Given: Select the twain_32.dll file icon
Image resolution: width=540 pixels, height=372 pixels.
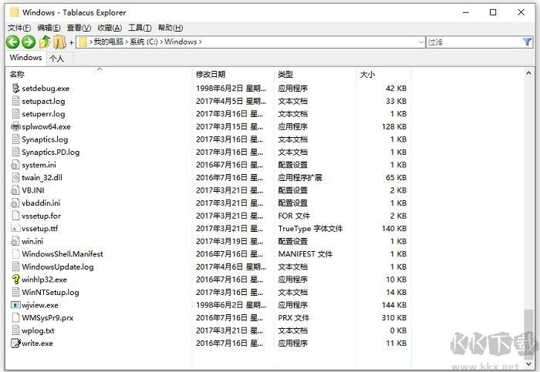Looking at the screenshot, I should (x=15, y=177).
